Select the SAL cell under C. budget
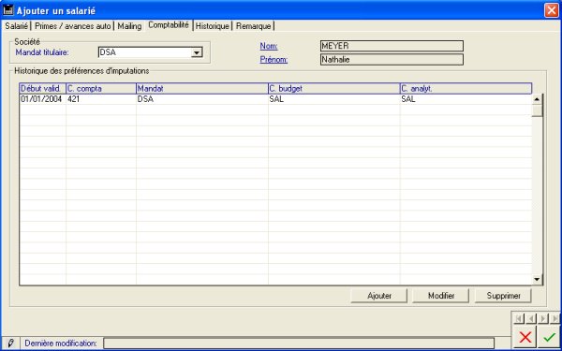 334,99
